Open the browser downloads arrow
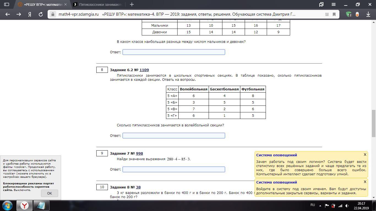This screenshot has width=376, height=211. click(368, 14)
